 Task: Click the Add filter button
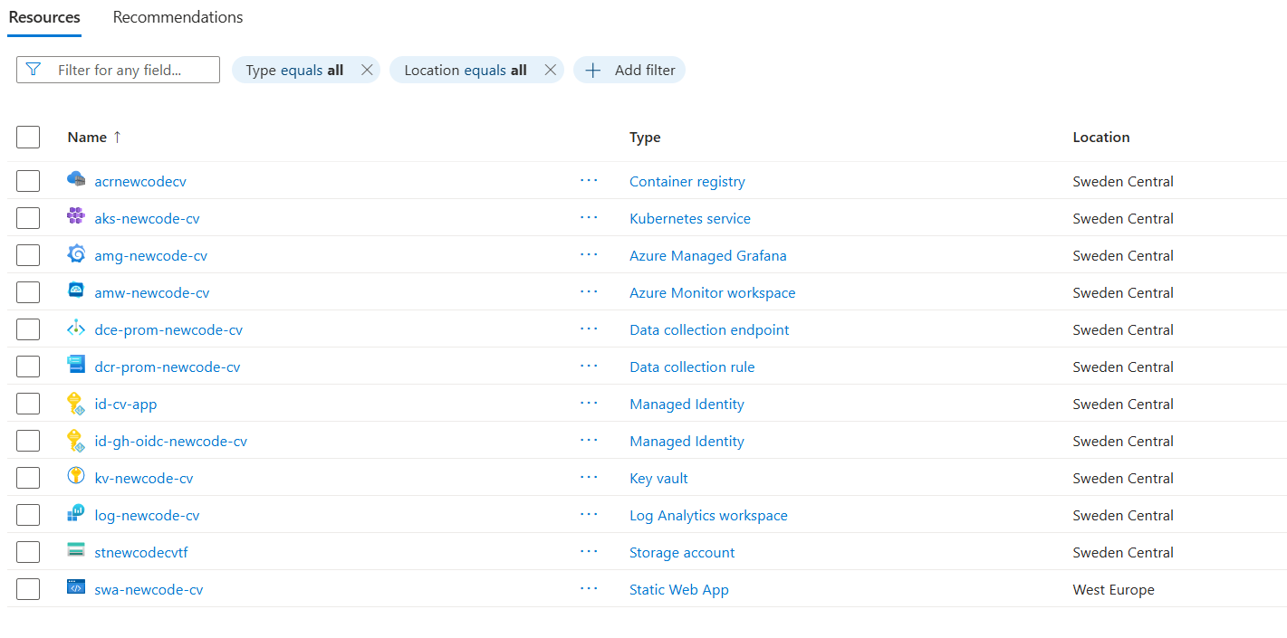coord(629,70)
